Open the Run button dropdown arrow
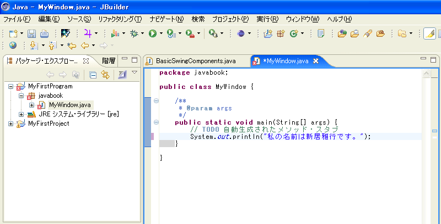The width and height of the screenshot is (441, 224). 161,34
